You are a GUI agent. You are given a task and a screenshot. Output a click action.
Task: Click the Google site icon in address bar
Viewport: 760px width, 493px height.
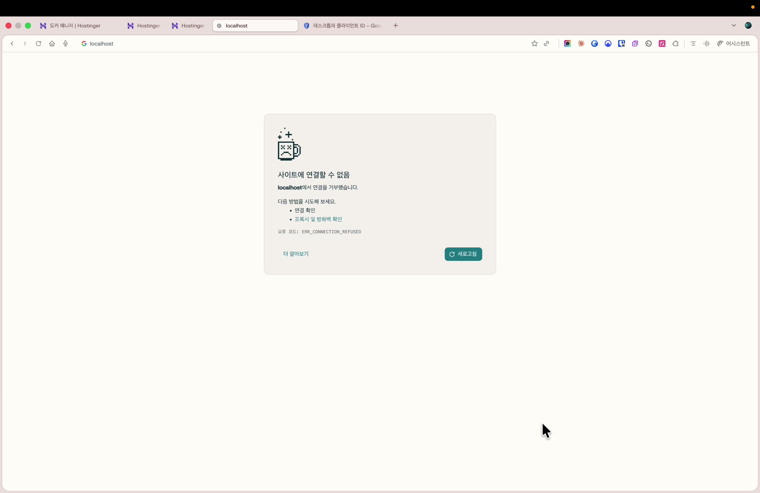click(84, 43)
